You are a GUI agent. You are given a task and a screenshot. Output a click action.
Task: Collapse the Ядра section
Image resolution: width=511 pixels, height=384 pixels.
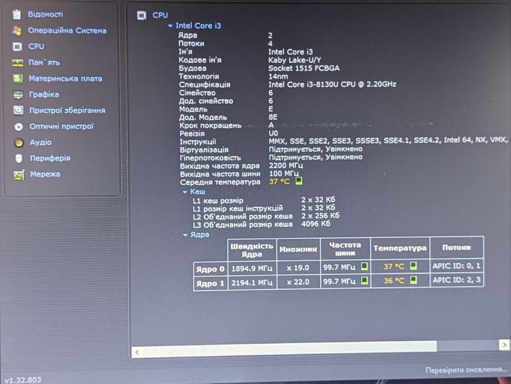coord(185,235)
